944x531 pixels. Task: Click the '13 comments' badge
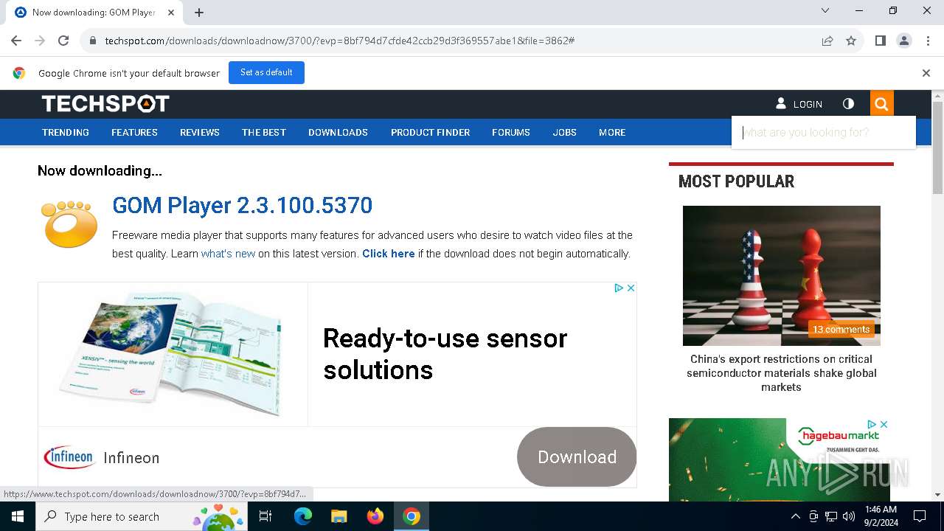coord(841,330)
